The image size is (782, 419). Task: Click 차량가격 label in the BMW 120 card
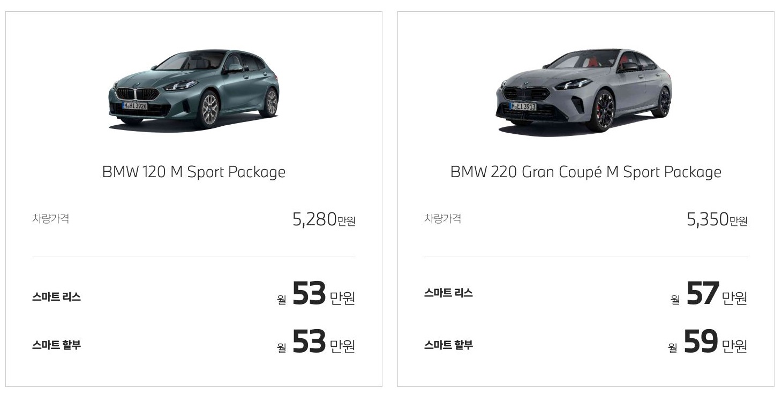[50, 218]
